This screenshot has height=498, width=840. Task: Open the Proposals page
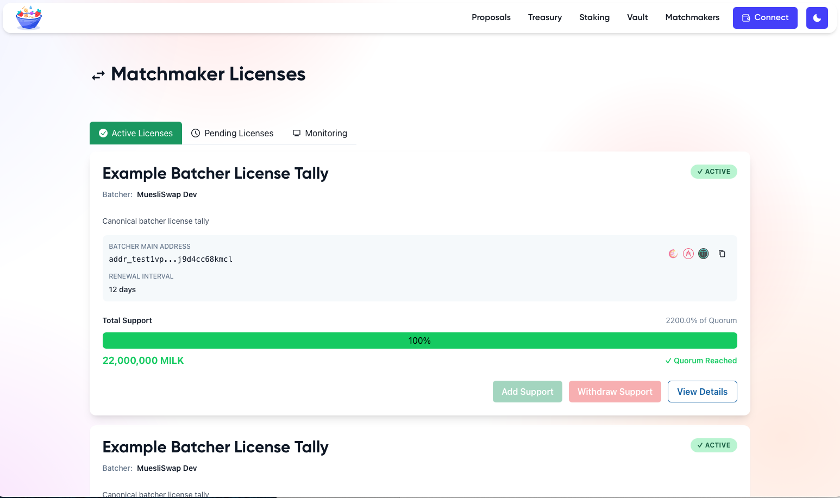coord(491,17)
